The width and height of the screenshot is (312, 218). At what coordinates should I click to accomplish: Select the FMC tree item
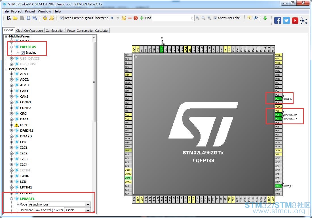pyautogui.click(x=23, y=142)
